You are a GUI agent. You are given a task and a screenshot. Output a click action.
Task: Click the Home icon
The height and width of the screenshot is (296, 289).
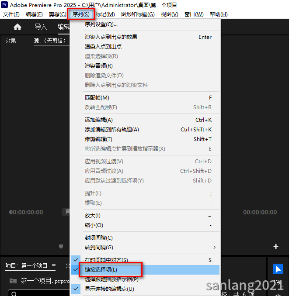pyautogui.click(x=17, y=27)
